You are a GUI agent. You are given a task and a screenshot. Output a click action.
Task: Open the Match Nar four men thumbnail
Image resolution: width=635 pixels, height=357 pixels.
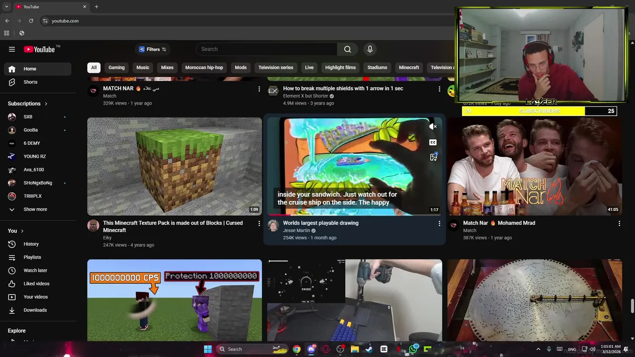point(535,166)
